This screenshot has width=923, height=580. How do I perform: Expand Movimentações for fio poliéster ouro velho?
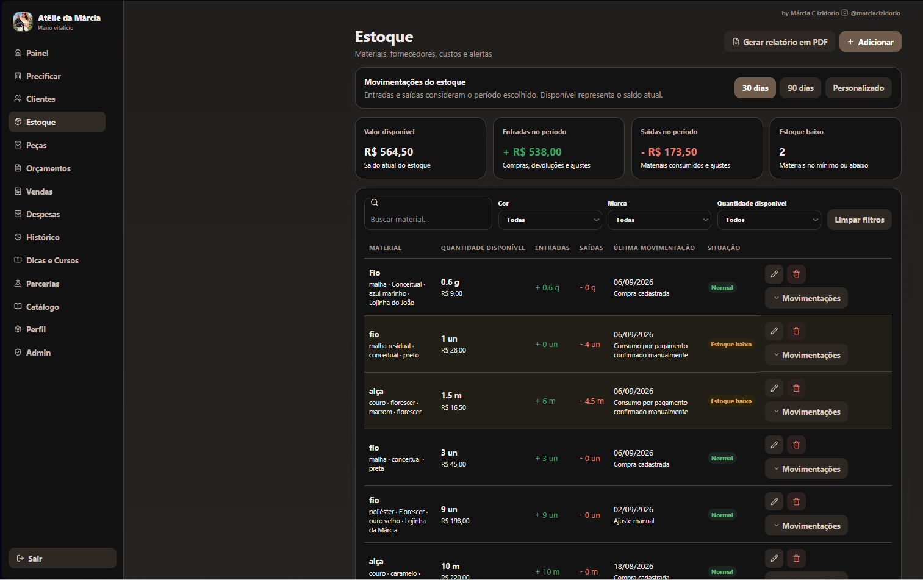(806, 526)
